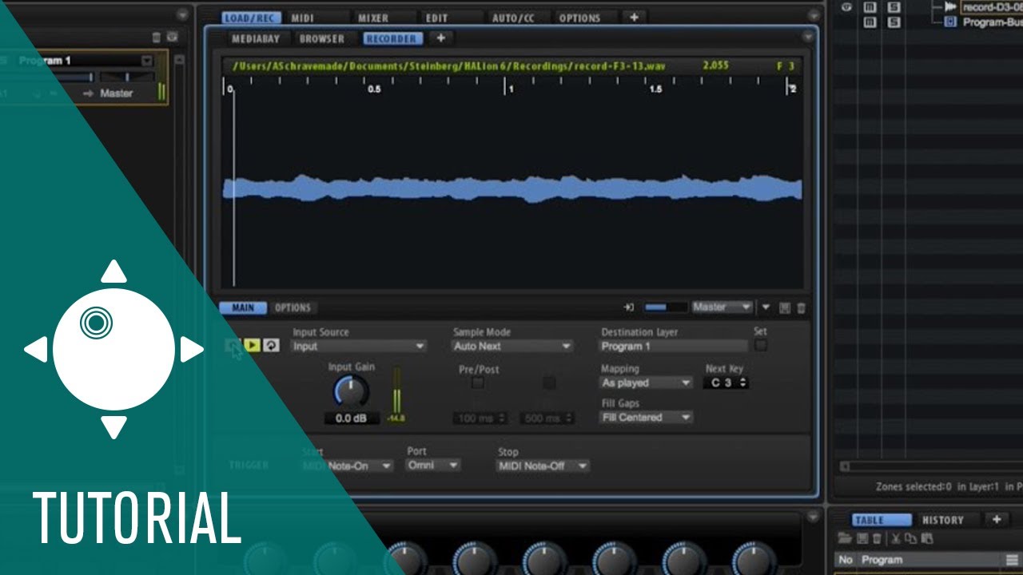Enable the right Pre/Post checkbox
Screen dimensions: 1023x575
pos(549,383)
